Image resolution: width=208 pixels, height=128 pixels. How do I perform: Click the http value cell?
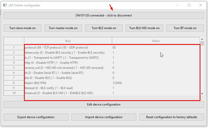156,63
